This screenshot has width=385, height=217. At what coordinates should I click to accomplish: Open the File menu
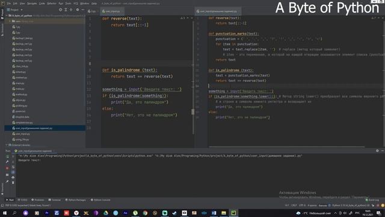(9, 4)
